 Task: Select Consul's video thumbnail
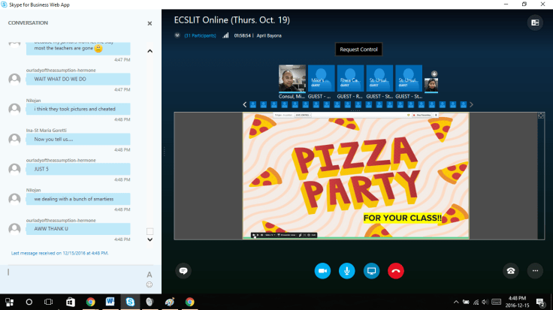(292, 80)
